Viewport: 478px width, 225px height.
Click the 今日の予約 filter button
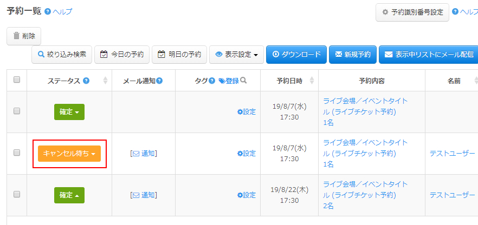point(121,55)
